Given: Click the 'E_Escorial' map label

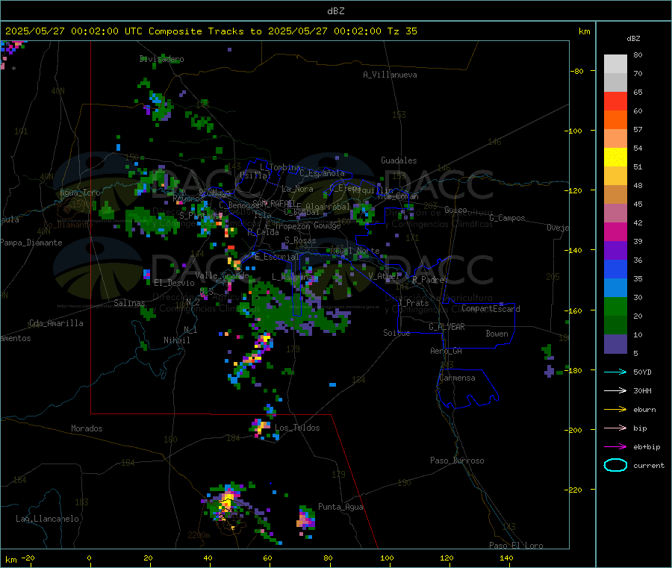Looking at the screenshot, I should point(276,257).
